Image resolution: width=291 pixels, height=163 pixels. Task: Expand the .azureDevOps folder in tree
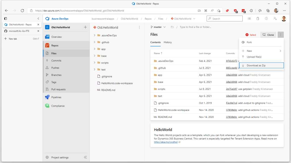[x=94, y=35]
